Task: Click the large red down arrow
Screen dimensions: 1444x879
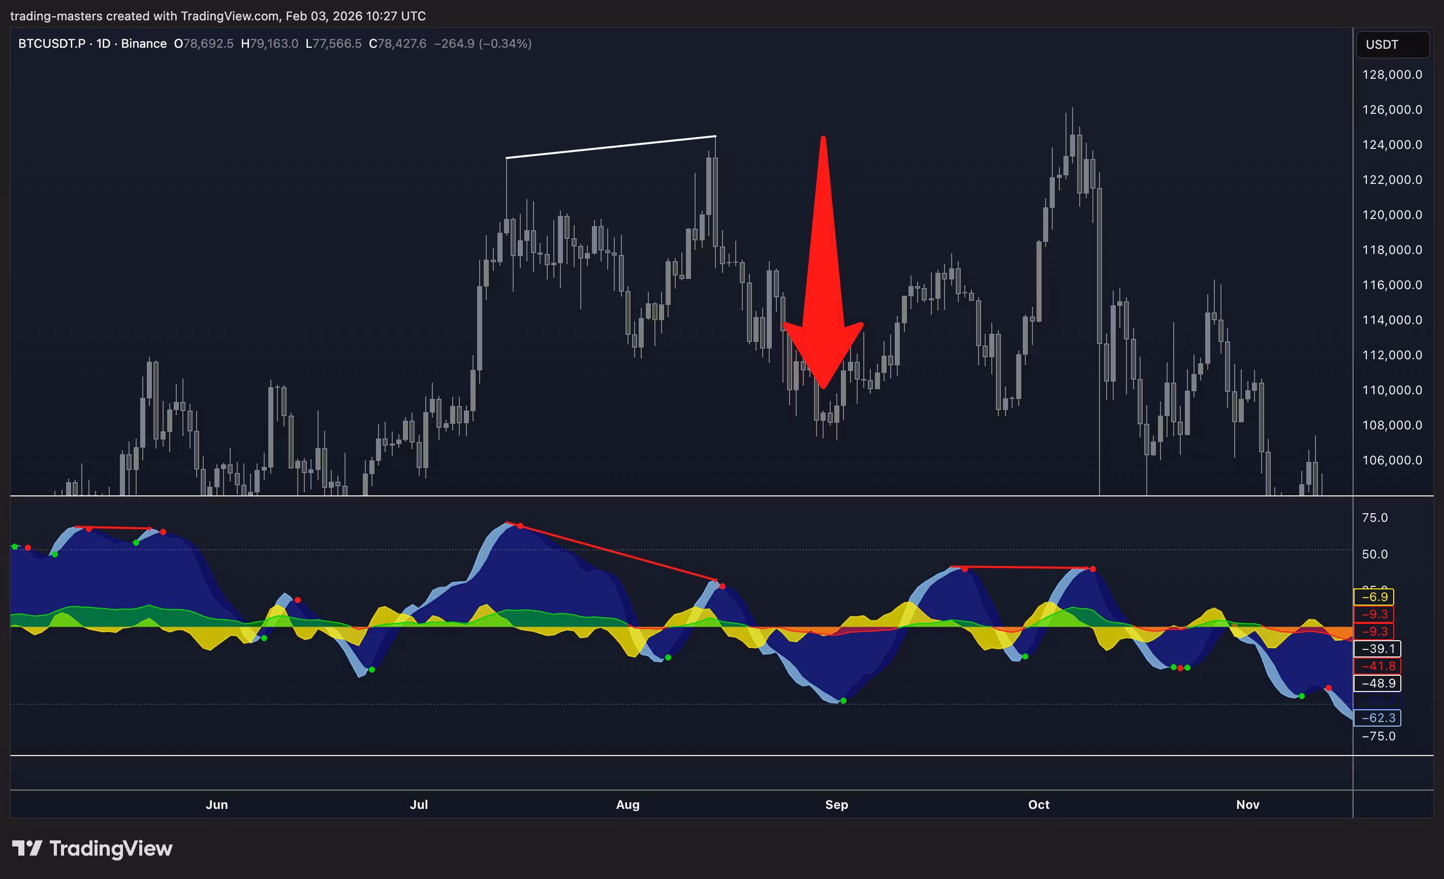Action: [824, 281]
